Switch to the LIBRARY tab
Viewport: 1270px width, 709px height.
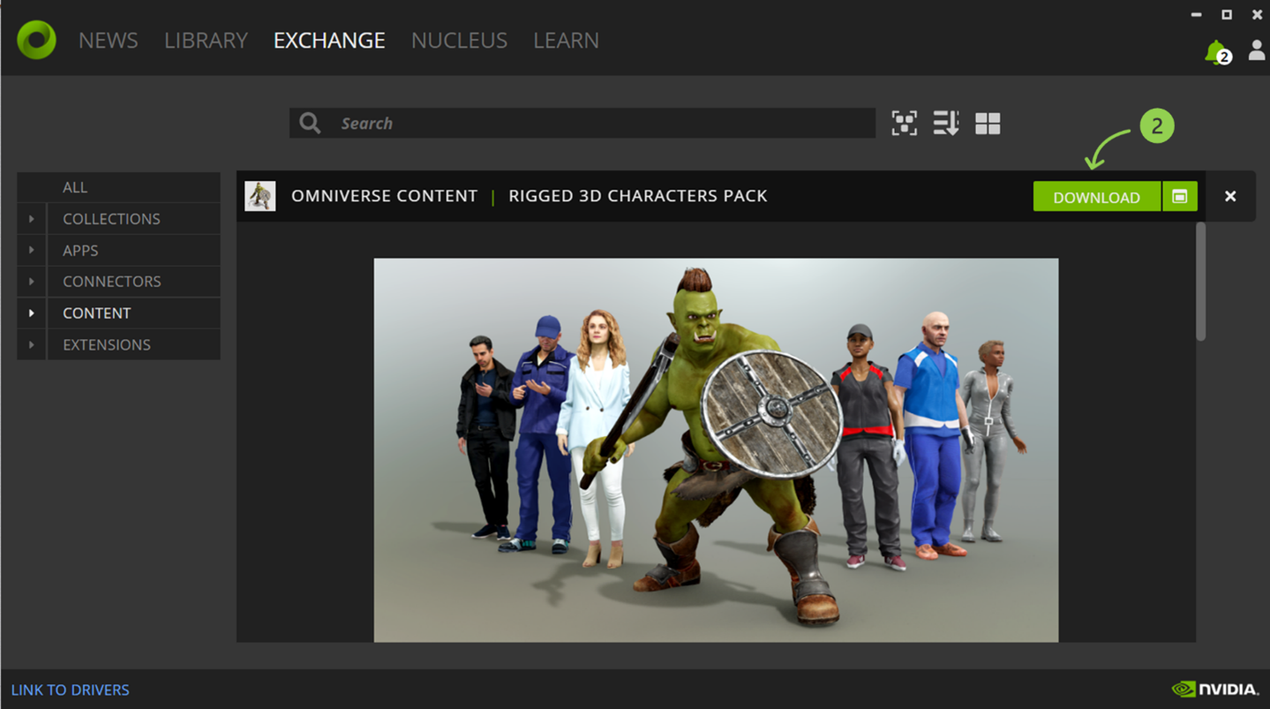click(x=206, y=41)
